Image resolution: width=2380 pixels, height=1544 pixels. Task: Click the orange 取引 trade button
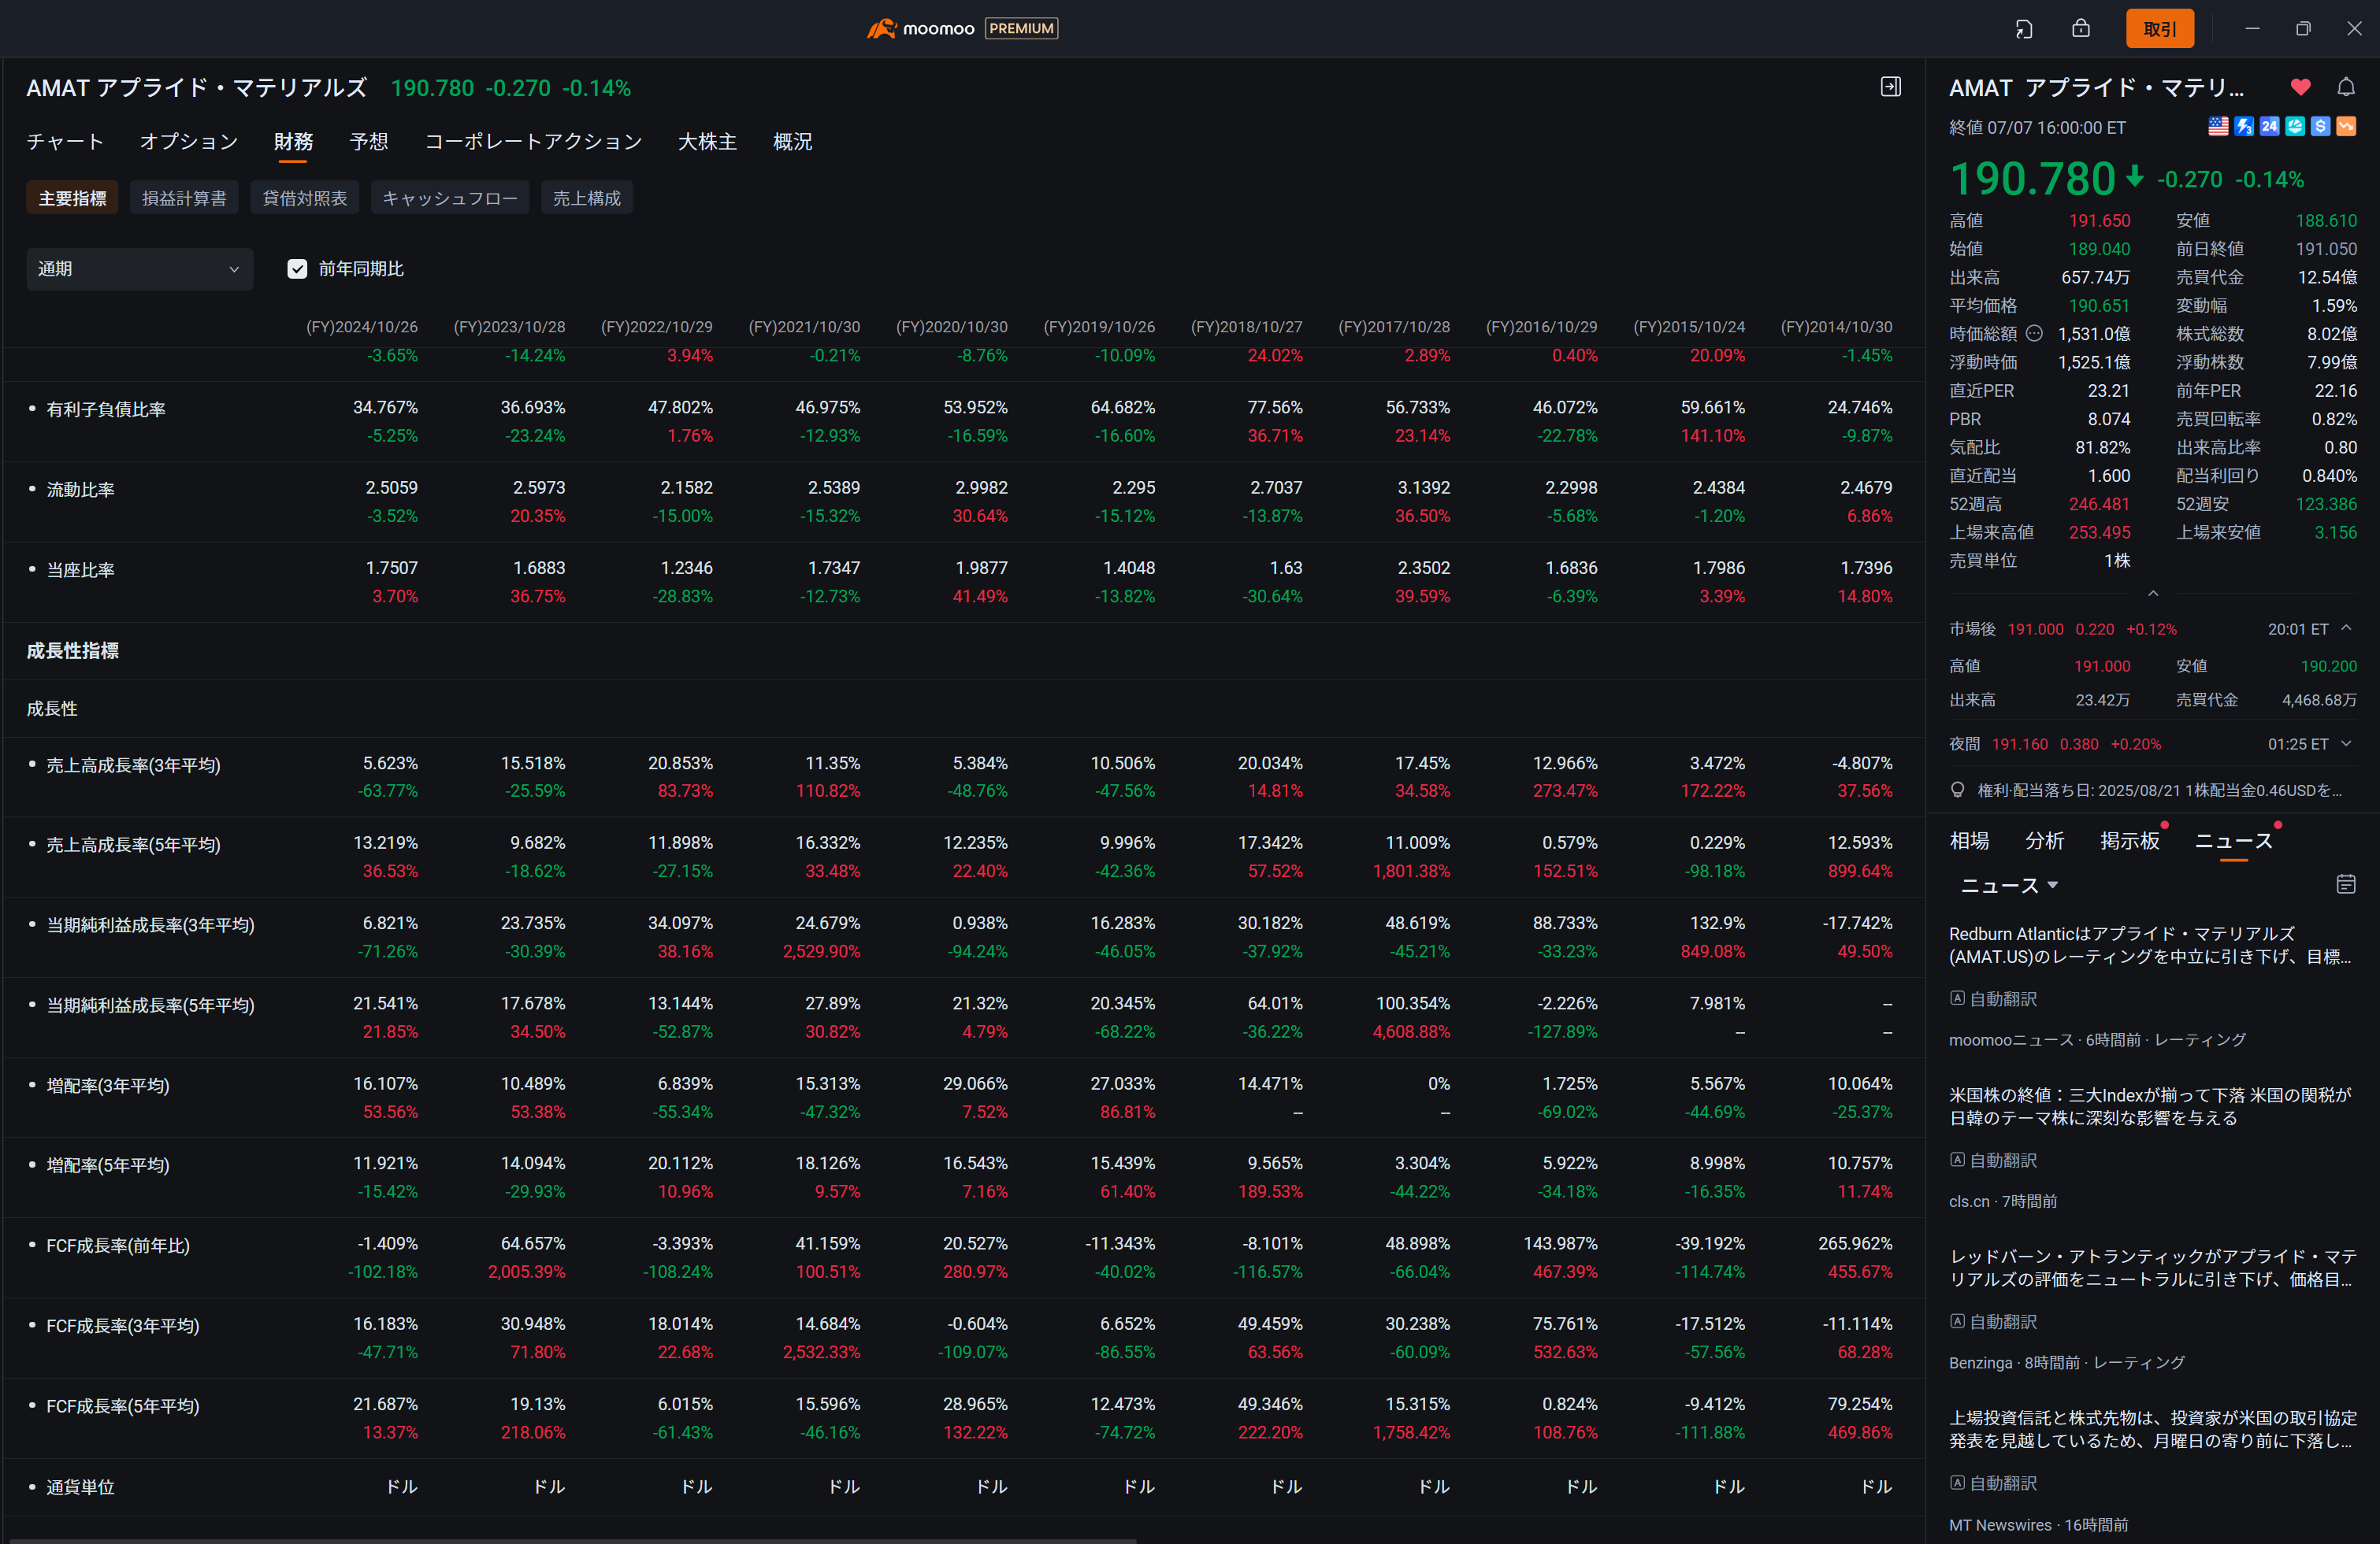pos(2160,29)
